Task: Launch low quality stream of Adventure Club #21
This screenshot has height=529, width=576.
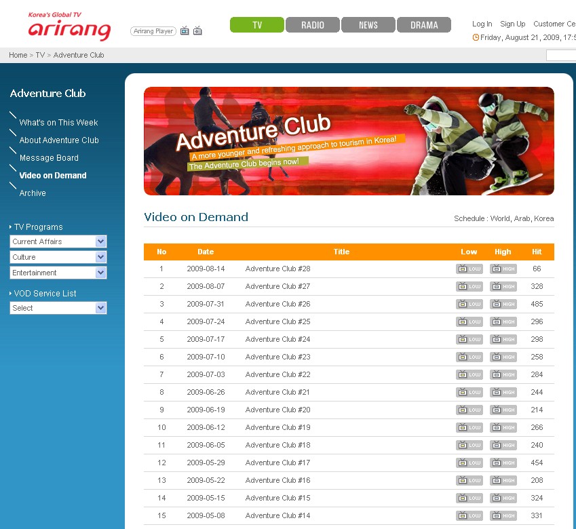Action: click(x=469, y=393)
